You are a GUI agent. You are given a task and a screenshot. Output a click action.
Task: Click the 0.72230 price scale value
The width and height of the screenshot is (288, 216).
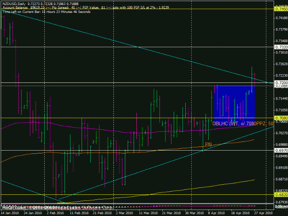click(281, 76)
